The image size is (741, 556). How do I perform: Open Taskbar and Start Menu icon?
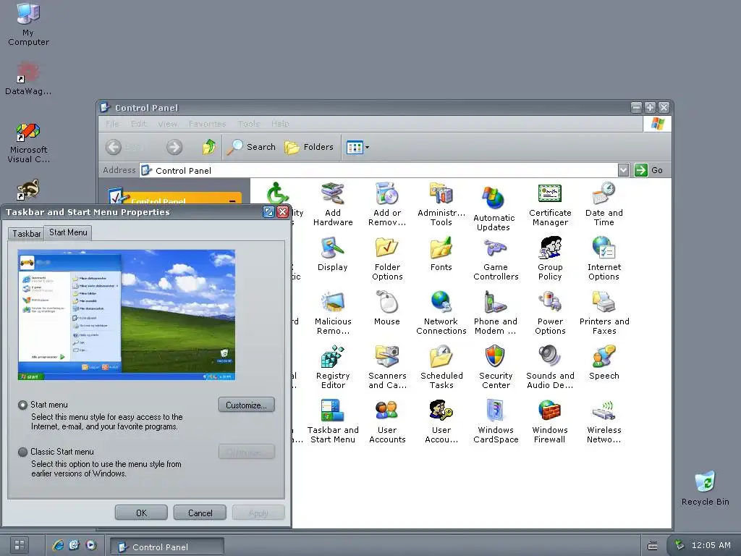pos(333,422)
